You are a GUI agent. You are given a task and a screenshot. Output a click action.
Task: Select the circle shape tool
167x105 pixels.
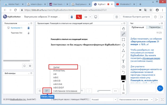pyautogui.click(x=123, y=45)
